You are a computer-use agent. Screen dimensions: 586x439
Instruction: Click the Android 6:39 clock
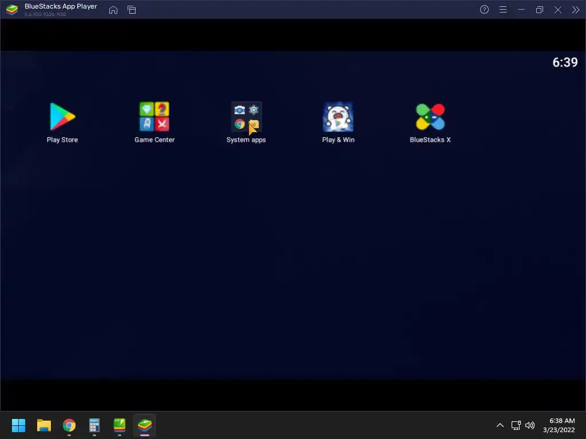565,62
